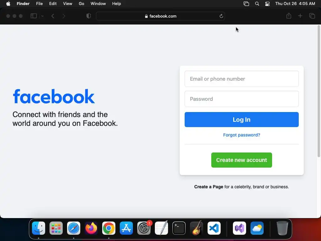The height and width of the screenshot is (241, 321).
Task: Open the cloud weather app in the Dock
Action: coord(257,228)
